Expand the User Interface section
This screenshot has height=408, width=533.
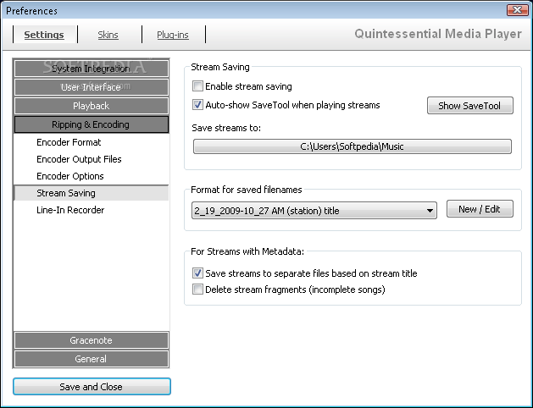92,87
